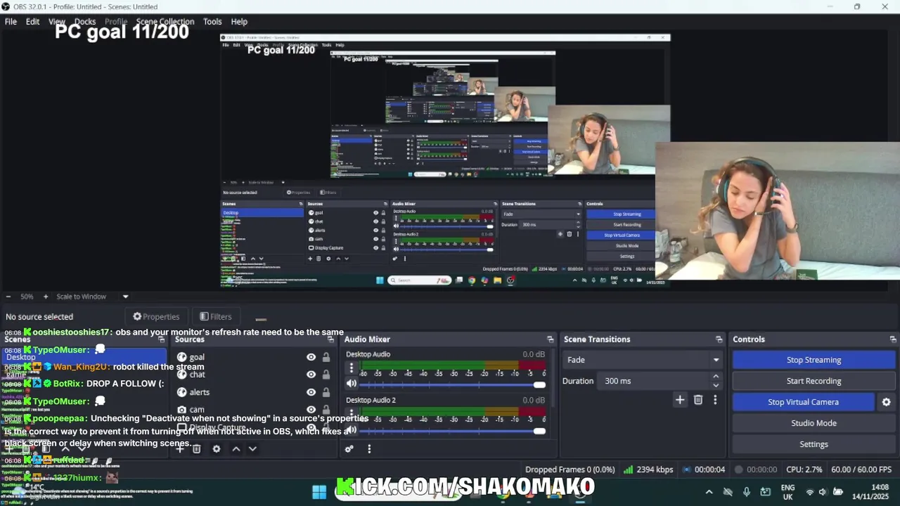Open the File menu
This screenshot has width=900, height=506.
tap(11, 22)
